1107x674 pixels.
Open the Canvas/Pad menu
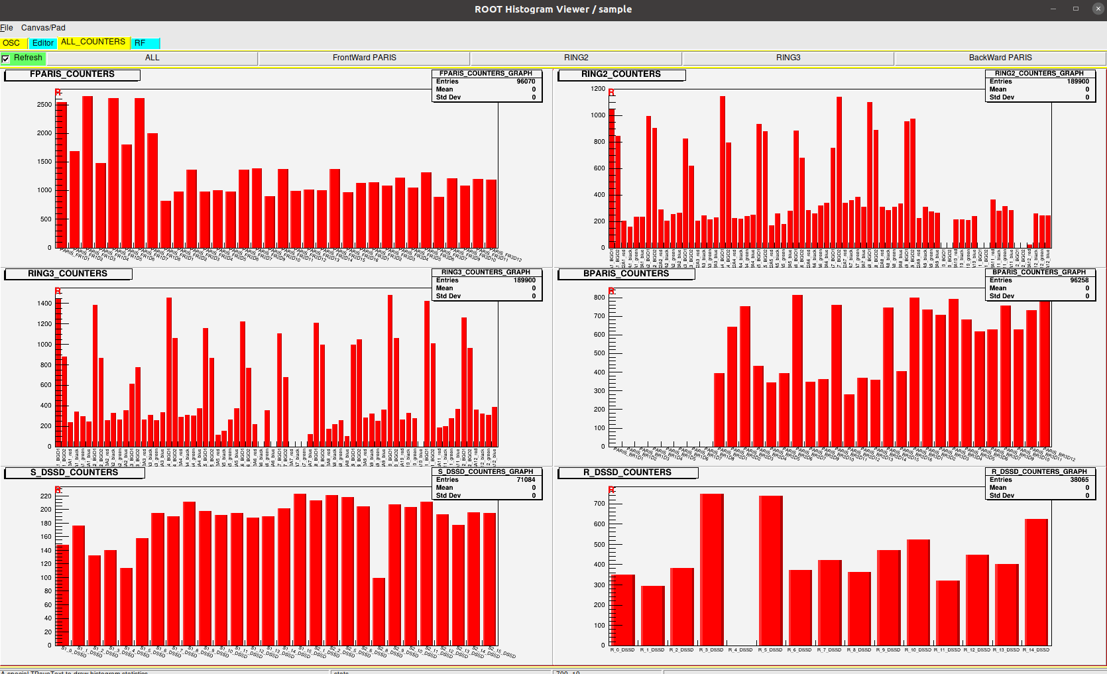(x=43, y=28)
